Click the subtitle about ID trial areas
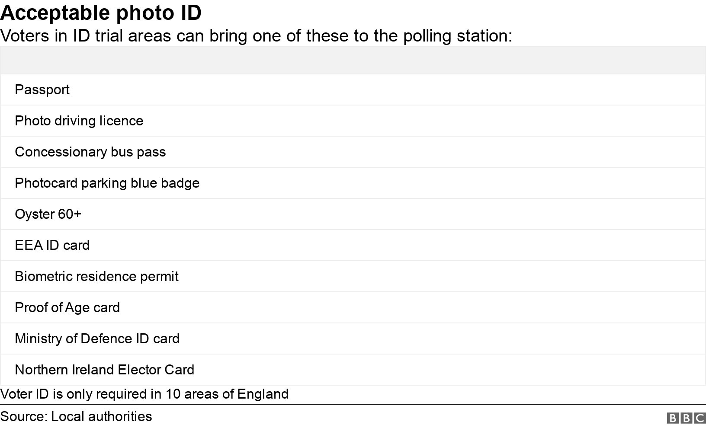The width and height of the screenshot is (706, 428). [256, 35]
